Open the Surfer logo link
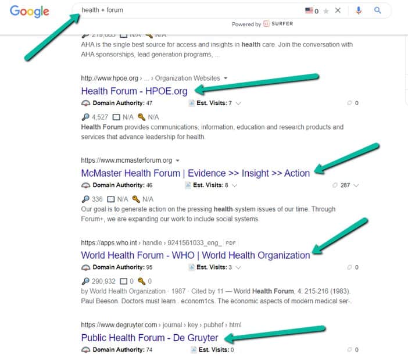This screenshot has width=408, height=354. (278, 24)
